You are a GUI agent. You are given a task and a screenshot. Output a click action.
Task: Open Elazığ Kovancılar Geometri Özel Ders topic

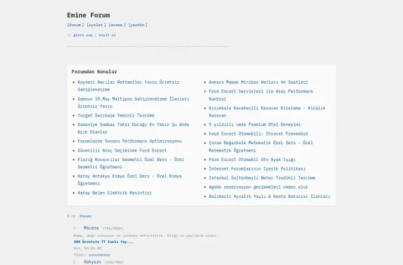(131, 163)
